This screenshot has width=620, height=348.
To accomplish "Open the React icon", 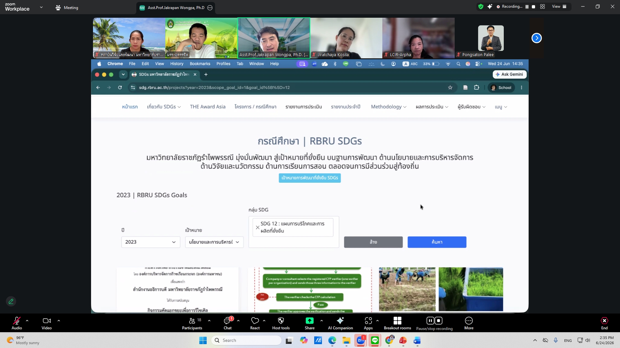I will [x=255, y=321].
